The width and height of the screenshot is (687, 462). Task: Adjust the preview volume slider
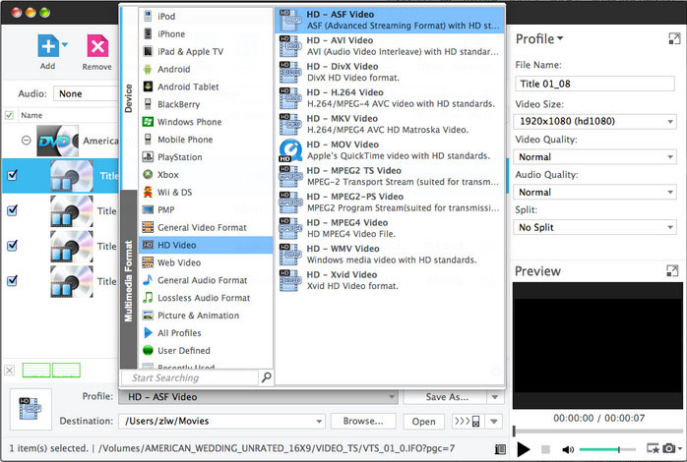pos(607,449)
